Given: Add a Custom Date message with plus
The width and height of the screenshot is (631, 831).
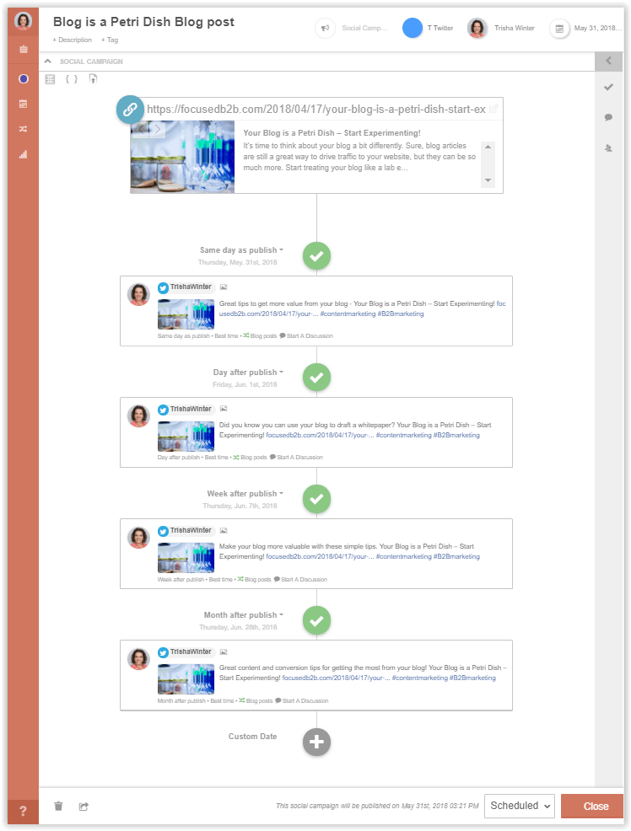Looking at the screenshot, I should (x=316, y=742).
